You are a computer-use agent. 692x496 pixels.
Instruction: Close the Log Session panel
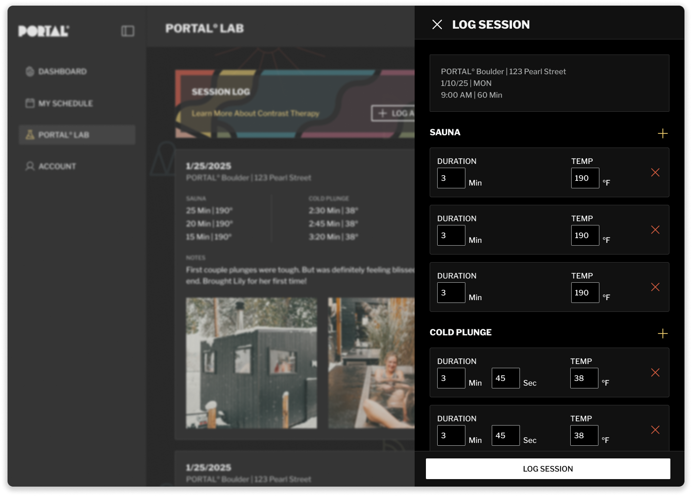click(x=437, y=24)
